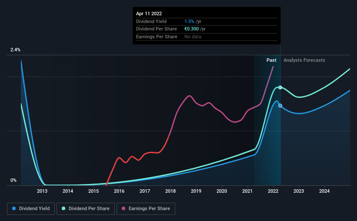Click 'Dividend Yield' row label in tooltip
This screenshot has height=221, width=357.
(x=151, y=21)
